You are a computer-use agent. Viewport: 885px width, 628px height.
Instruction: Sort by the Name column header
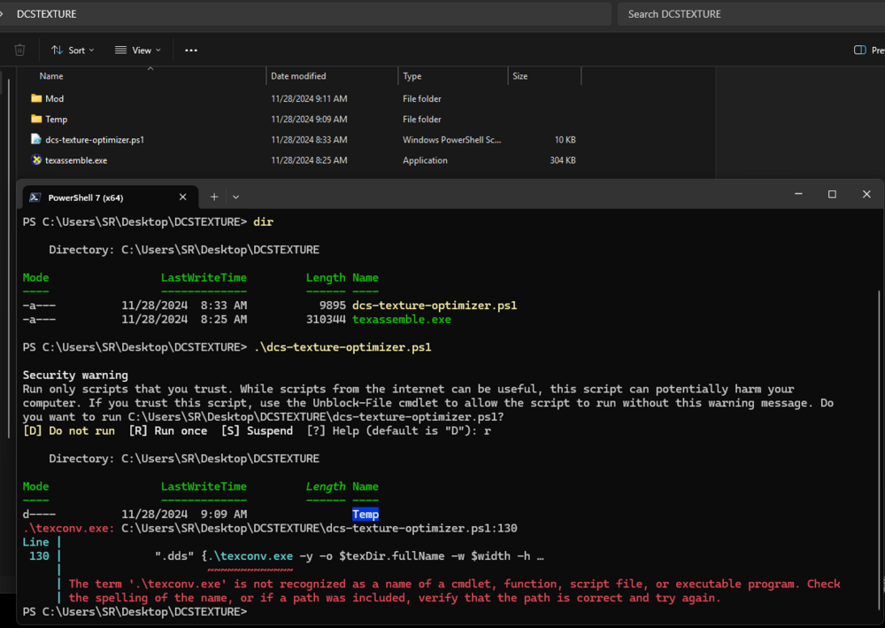(51, 76)
